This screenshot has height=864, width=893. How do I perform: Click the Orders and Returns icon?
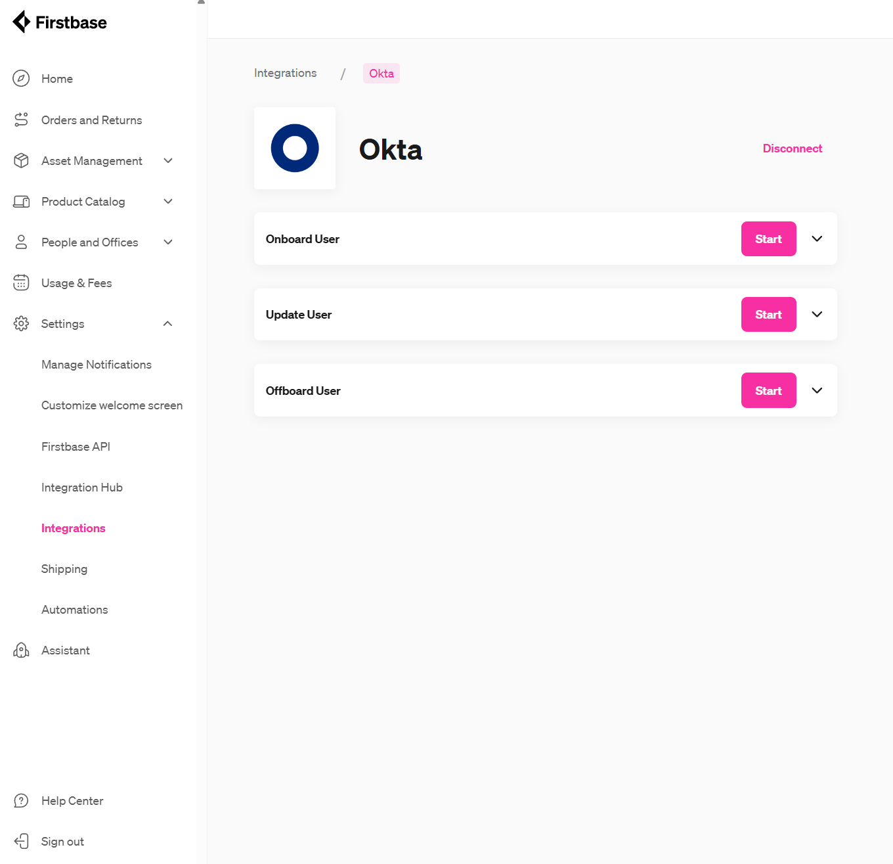21,120
